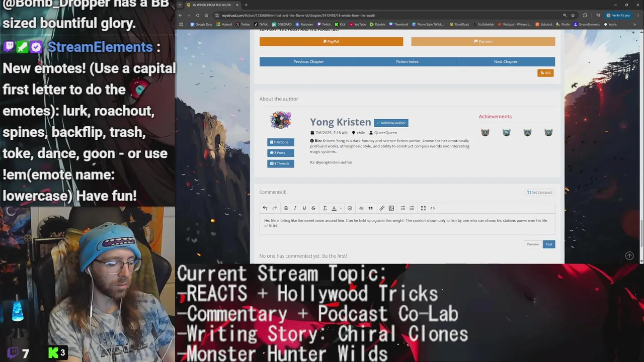
Task: Close the Winds From The South tab
Action: [x=237, y=5]
